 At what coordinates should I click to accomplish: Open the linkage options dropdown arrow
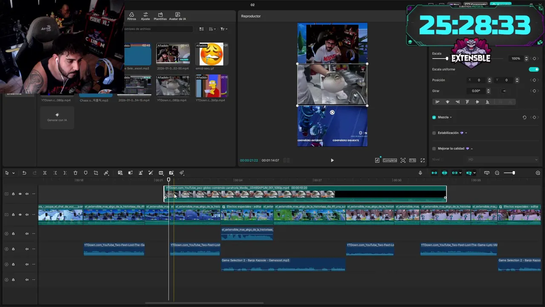[x=461, y=173]
